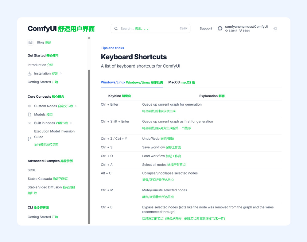Click the 'Ctrl + Shift + Enter' keybind cell
This screenshot has height=242, width=307.
[x=115, y=122]
